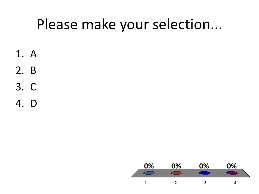Click the list number 1.
Viewport: 259px width, 194px height.
[20, 54]
